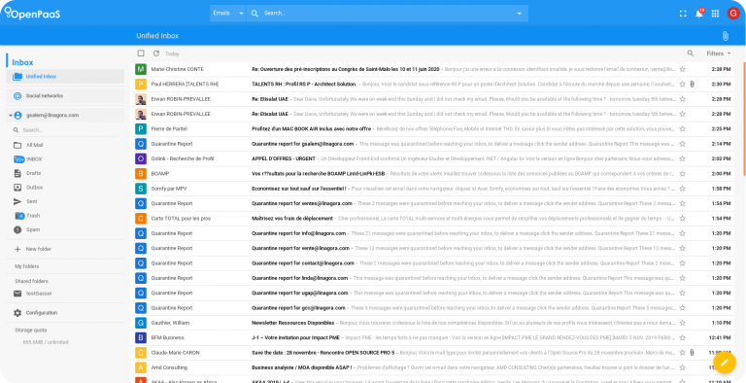
Task: Expand advanced search options arrow
Action: click(519, 14)
